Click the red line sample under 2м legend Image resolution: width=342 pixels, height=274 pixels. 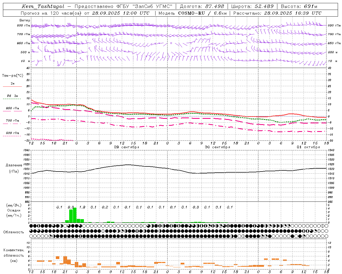[x=12, y=86]
